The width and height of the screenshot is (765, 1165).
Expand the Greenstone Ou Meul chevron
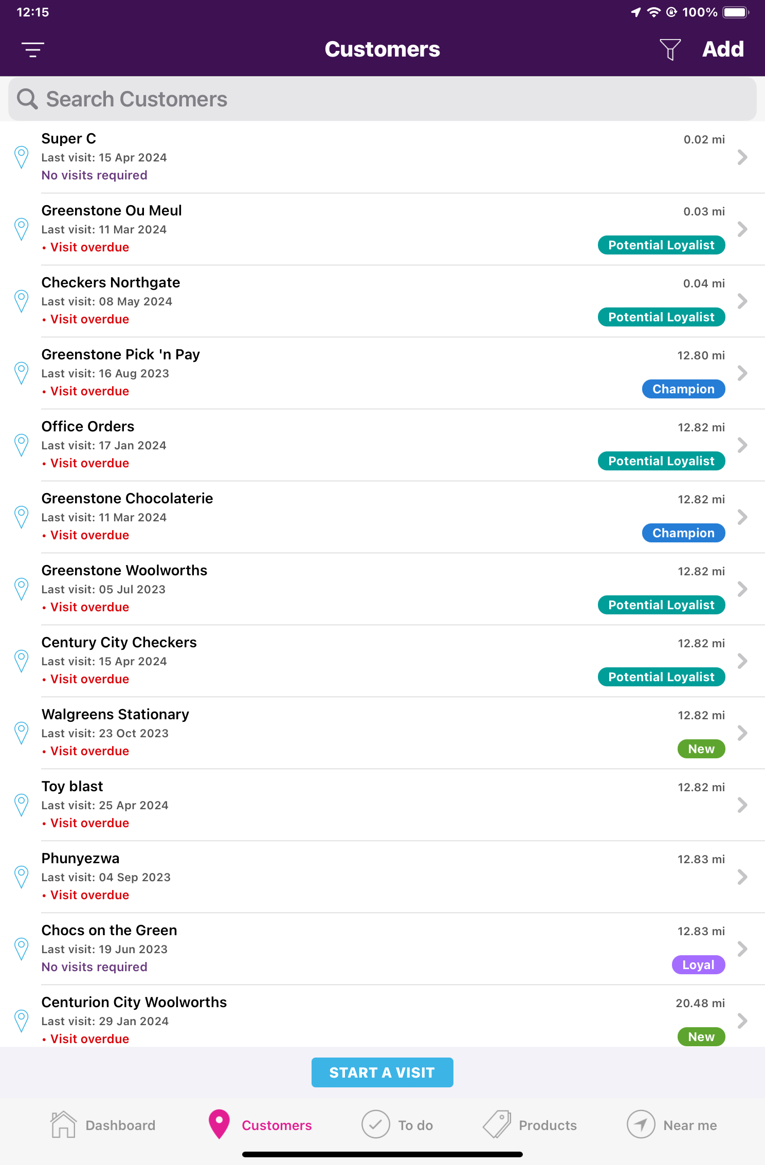(742, 229)
